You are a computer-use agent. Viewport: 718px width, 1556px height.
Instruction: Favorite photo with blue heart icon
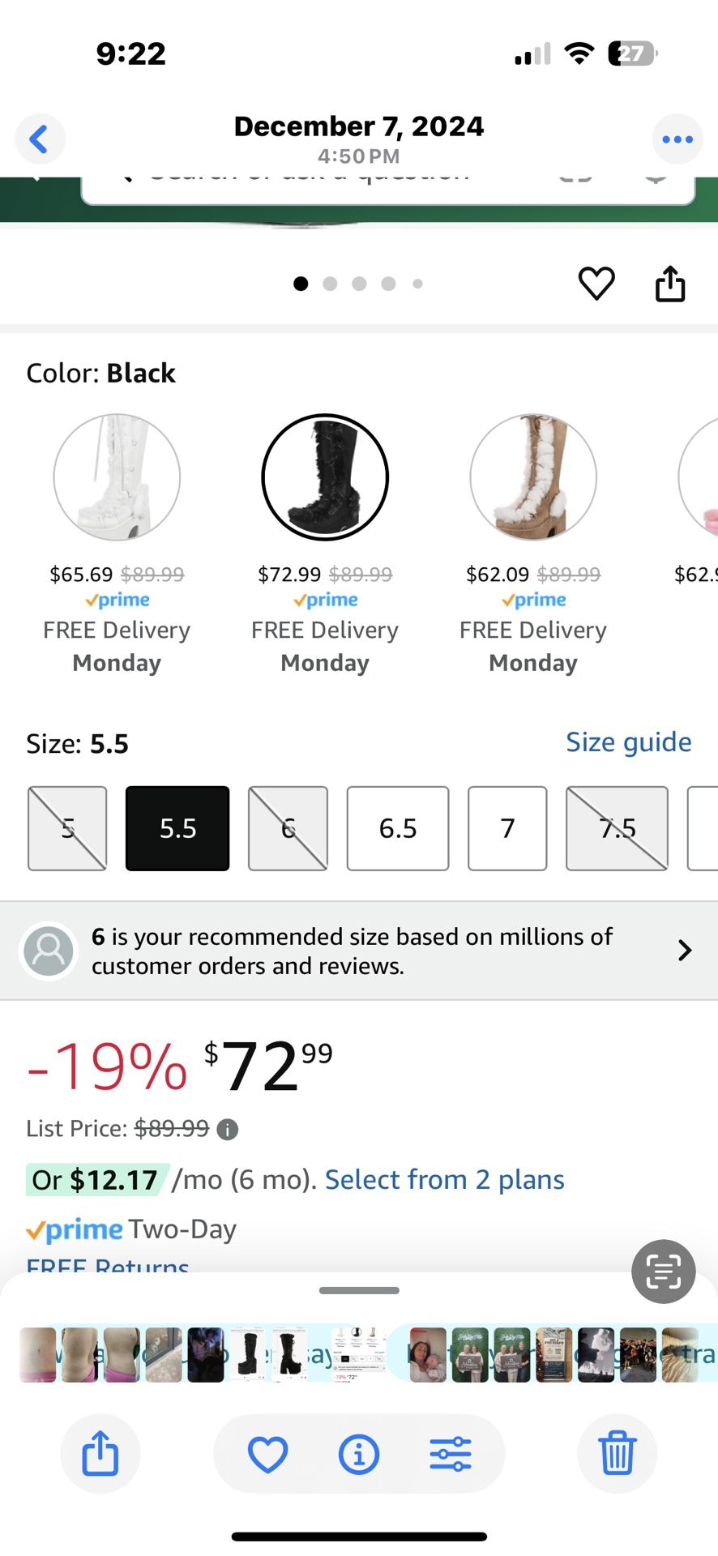pos(267,1454)
